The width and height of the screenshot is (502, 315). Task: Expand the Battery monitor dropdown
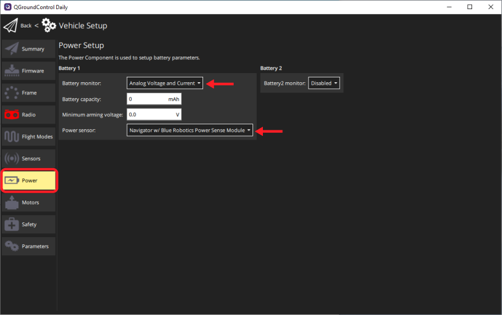[165, 83]
